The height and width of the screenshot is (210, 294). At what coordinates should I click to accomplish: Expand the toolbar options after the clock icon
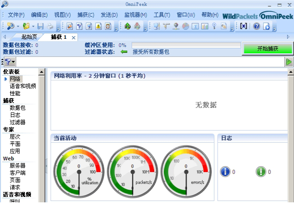[x=116, y=29]
